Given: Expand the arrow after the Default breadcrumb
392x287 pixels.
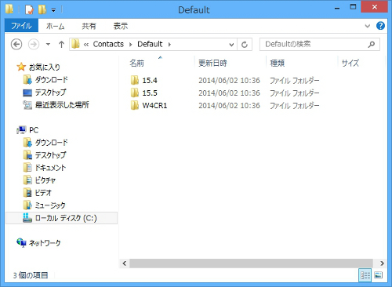Looking at the screenshot, I should [x=169, y=45].
